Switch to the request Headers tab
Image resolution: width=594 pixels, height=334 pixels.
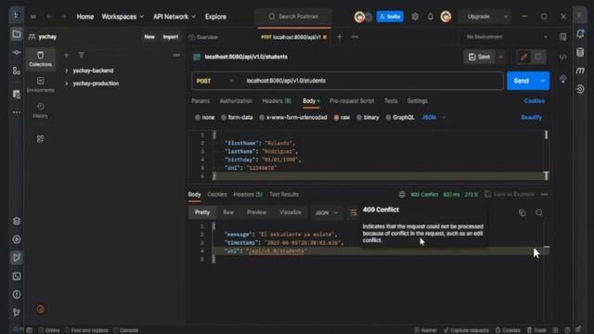click(277, 101)
